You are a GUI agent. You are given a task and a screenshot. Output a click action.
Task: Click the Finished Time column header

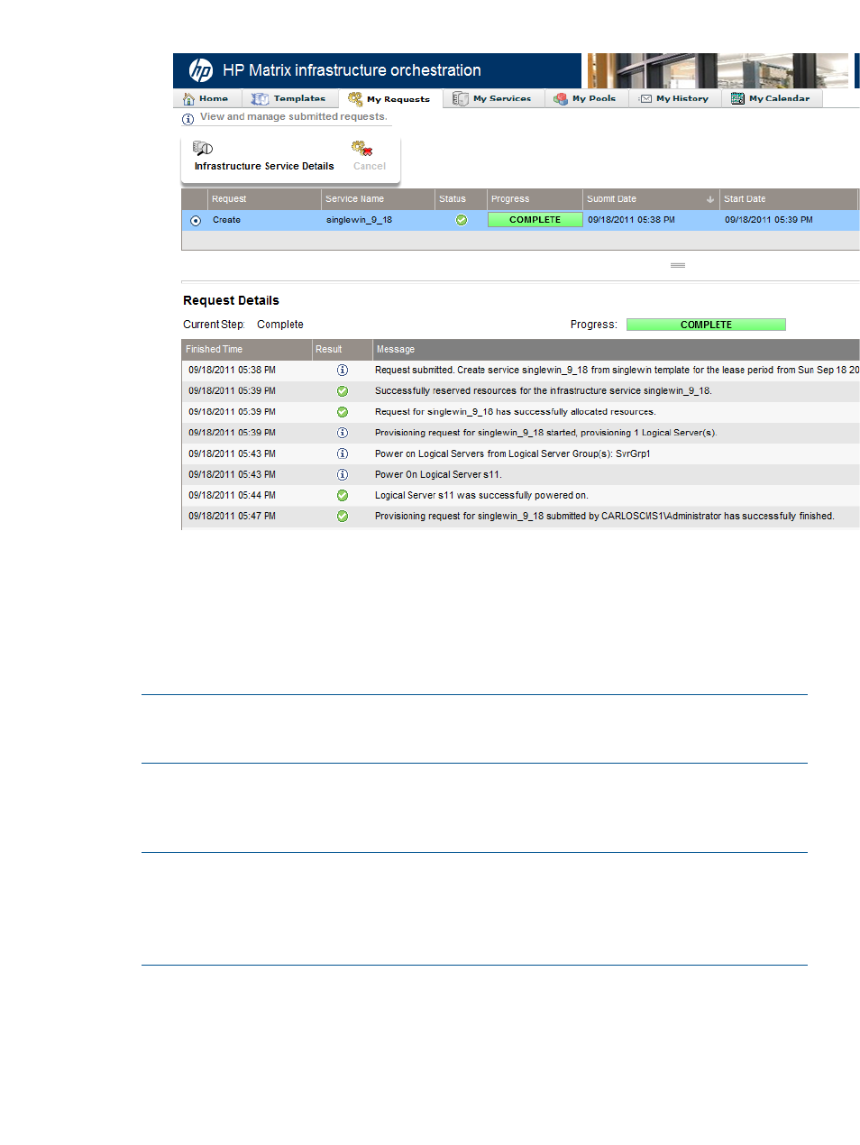(246, 350)
